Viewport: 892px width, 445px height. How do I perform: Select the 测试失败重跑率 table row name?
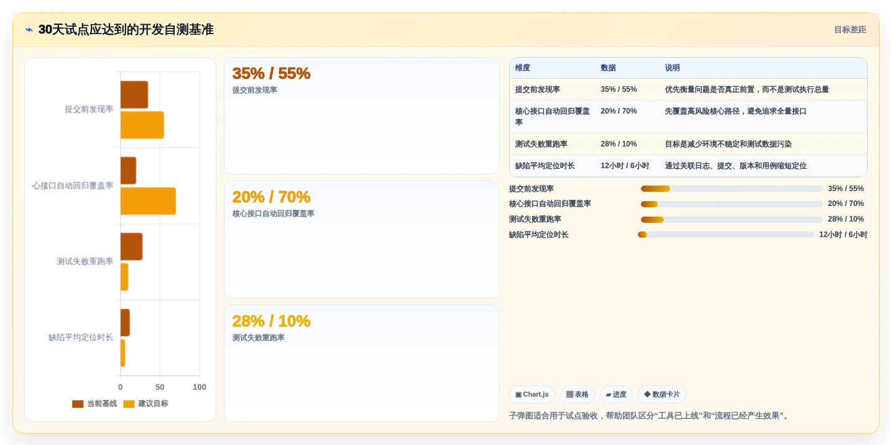click(541, 144)
